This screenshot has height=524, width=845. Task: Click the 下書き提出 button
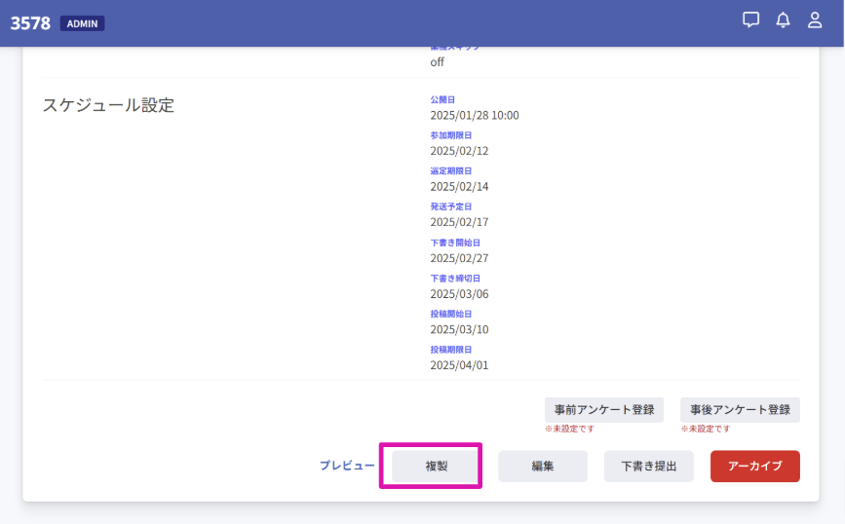(648, 467)
